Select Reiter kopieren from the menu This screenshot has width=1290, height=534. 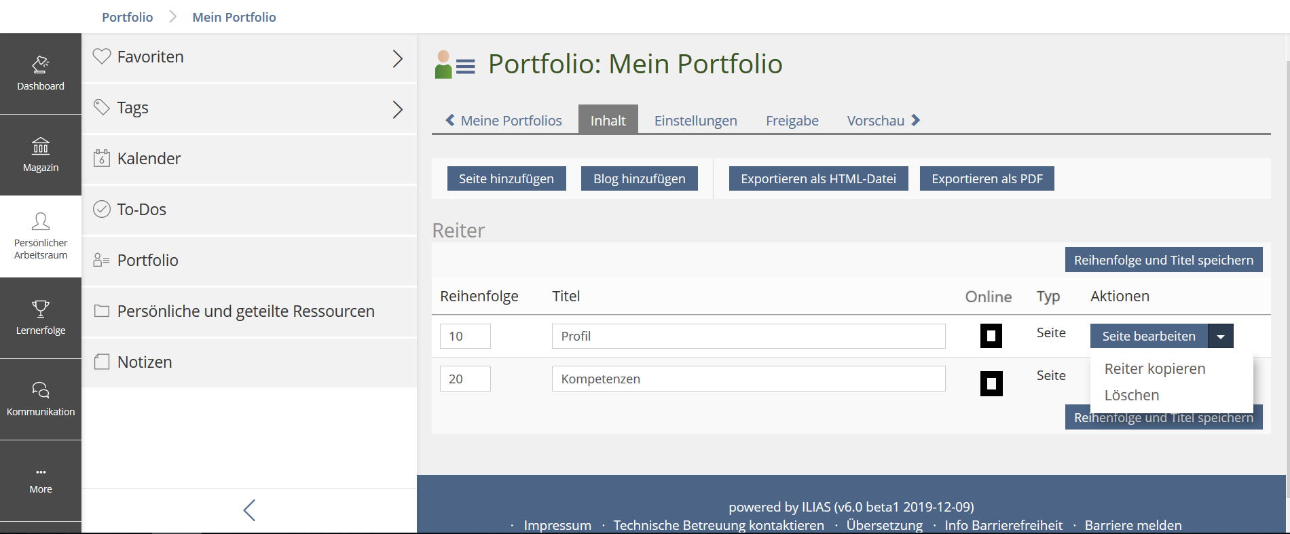pos(1155,368)
